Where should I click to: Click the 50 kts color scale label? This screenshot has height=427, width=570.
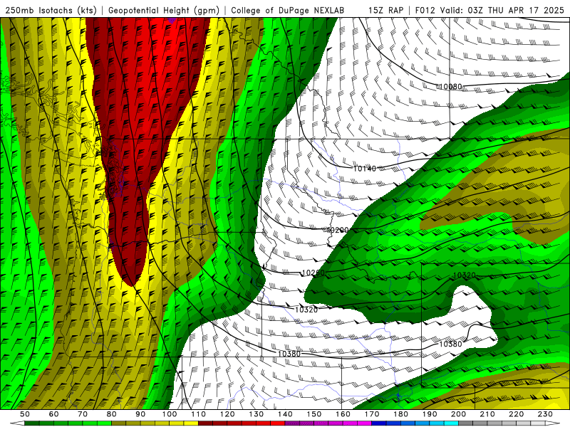click(x=25, y=414)
